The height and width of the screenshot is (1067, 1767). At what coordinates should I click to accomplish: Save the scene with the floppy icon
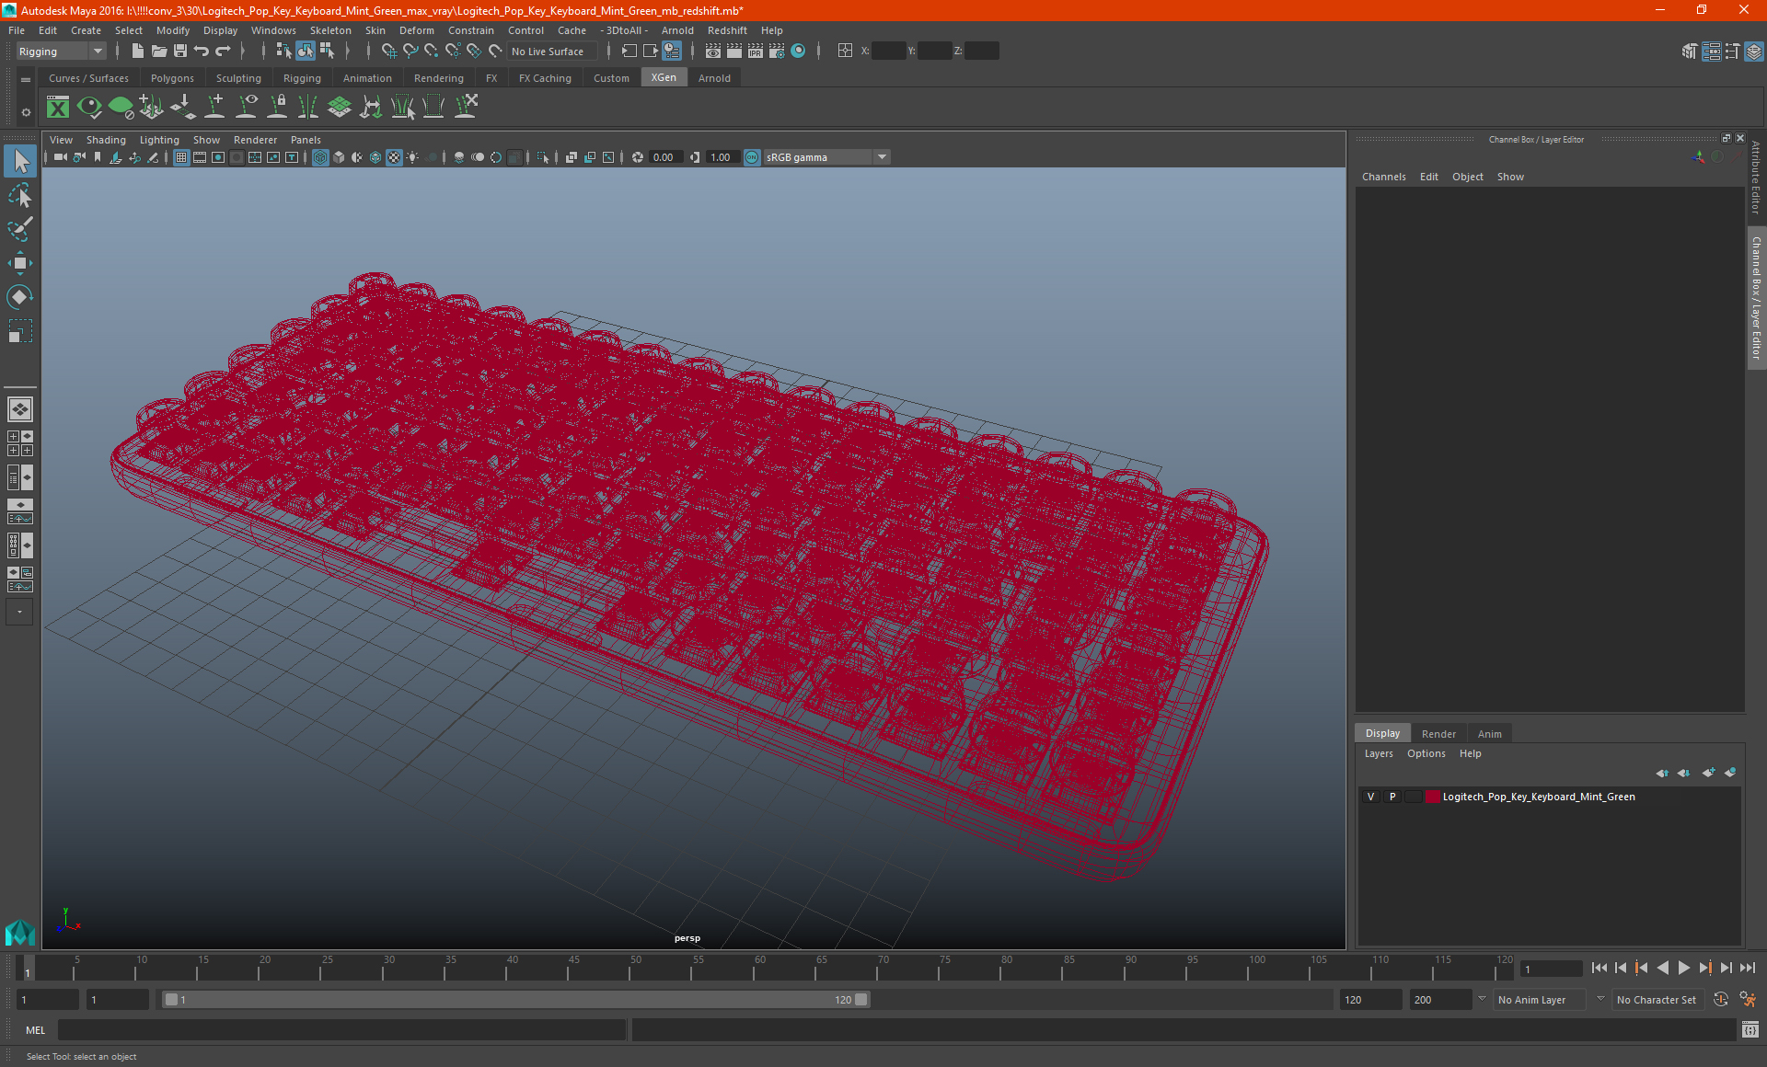click(x=180, y=52)
